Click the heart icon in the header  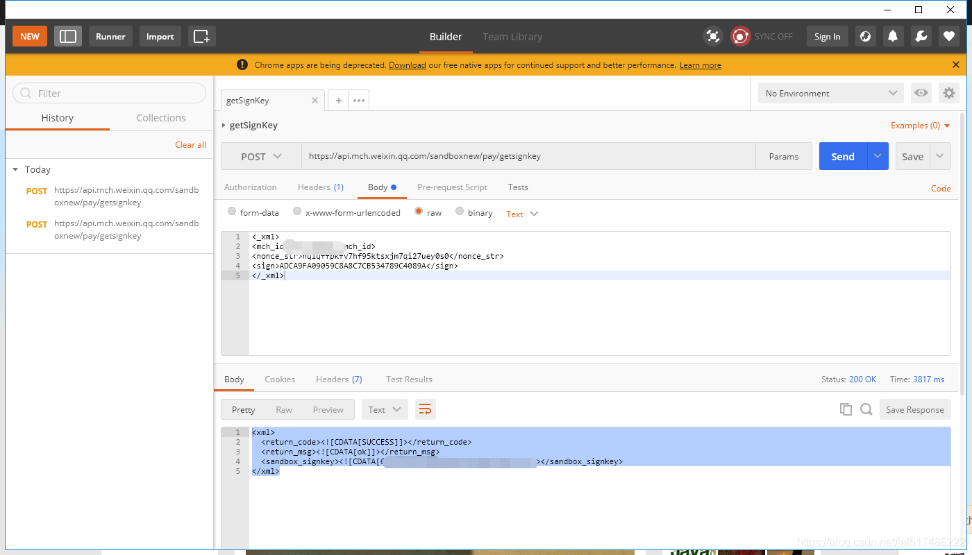(949, 36)
